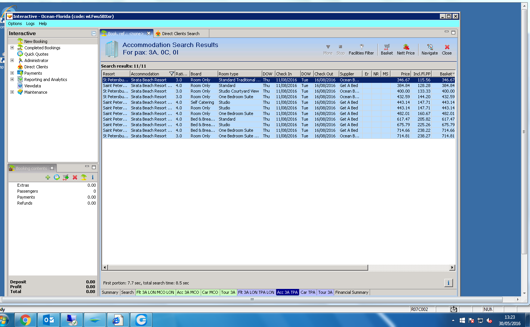Sort results by the Check In column header

click(288, 74)
